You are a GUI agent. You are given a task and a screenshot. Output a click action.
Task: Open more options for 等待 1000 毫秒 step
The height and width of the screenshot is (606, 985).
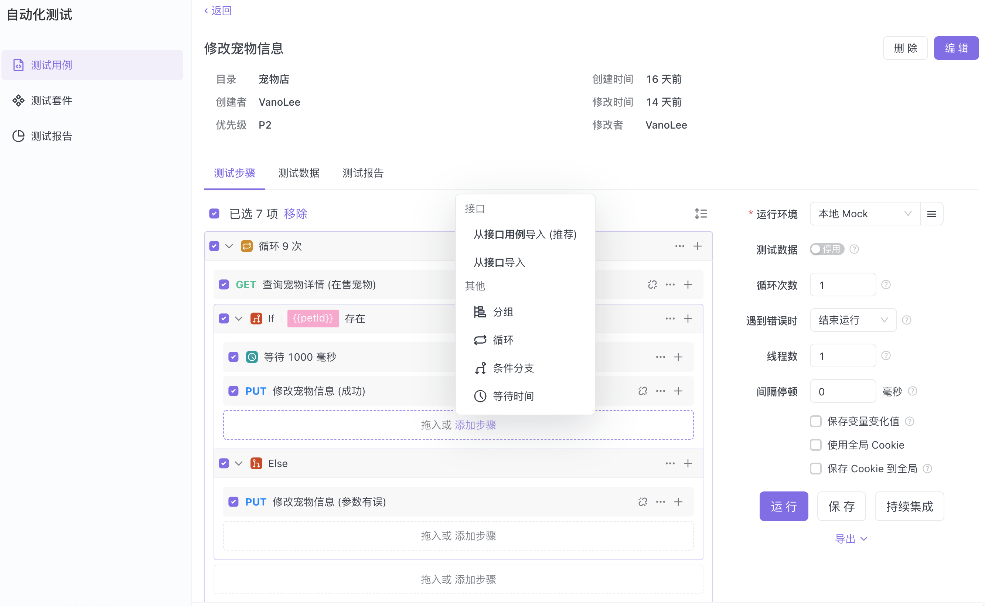660,357
